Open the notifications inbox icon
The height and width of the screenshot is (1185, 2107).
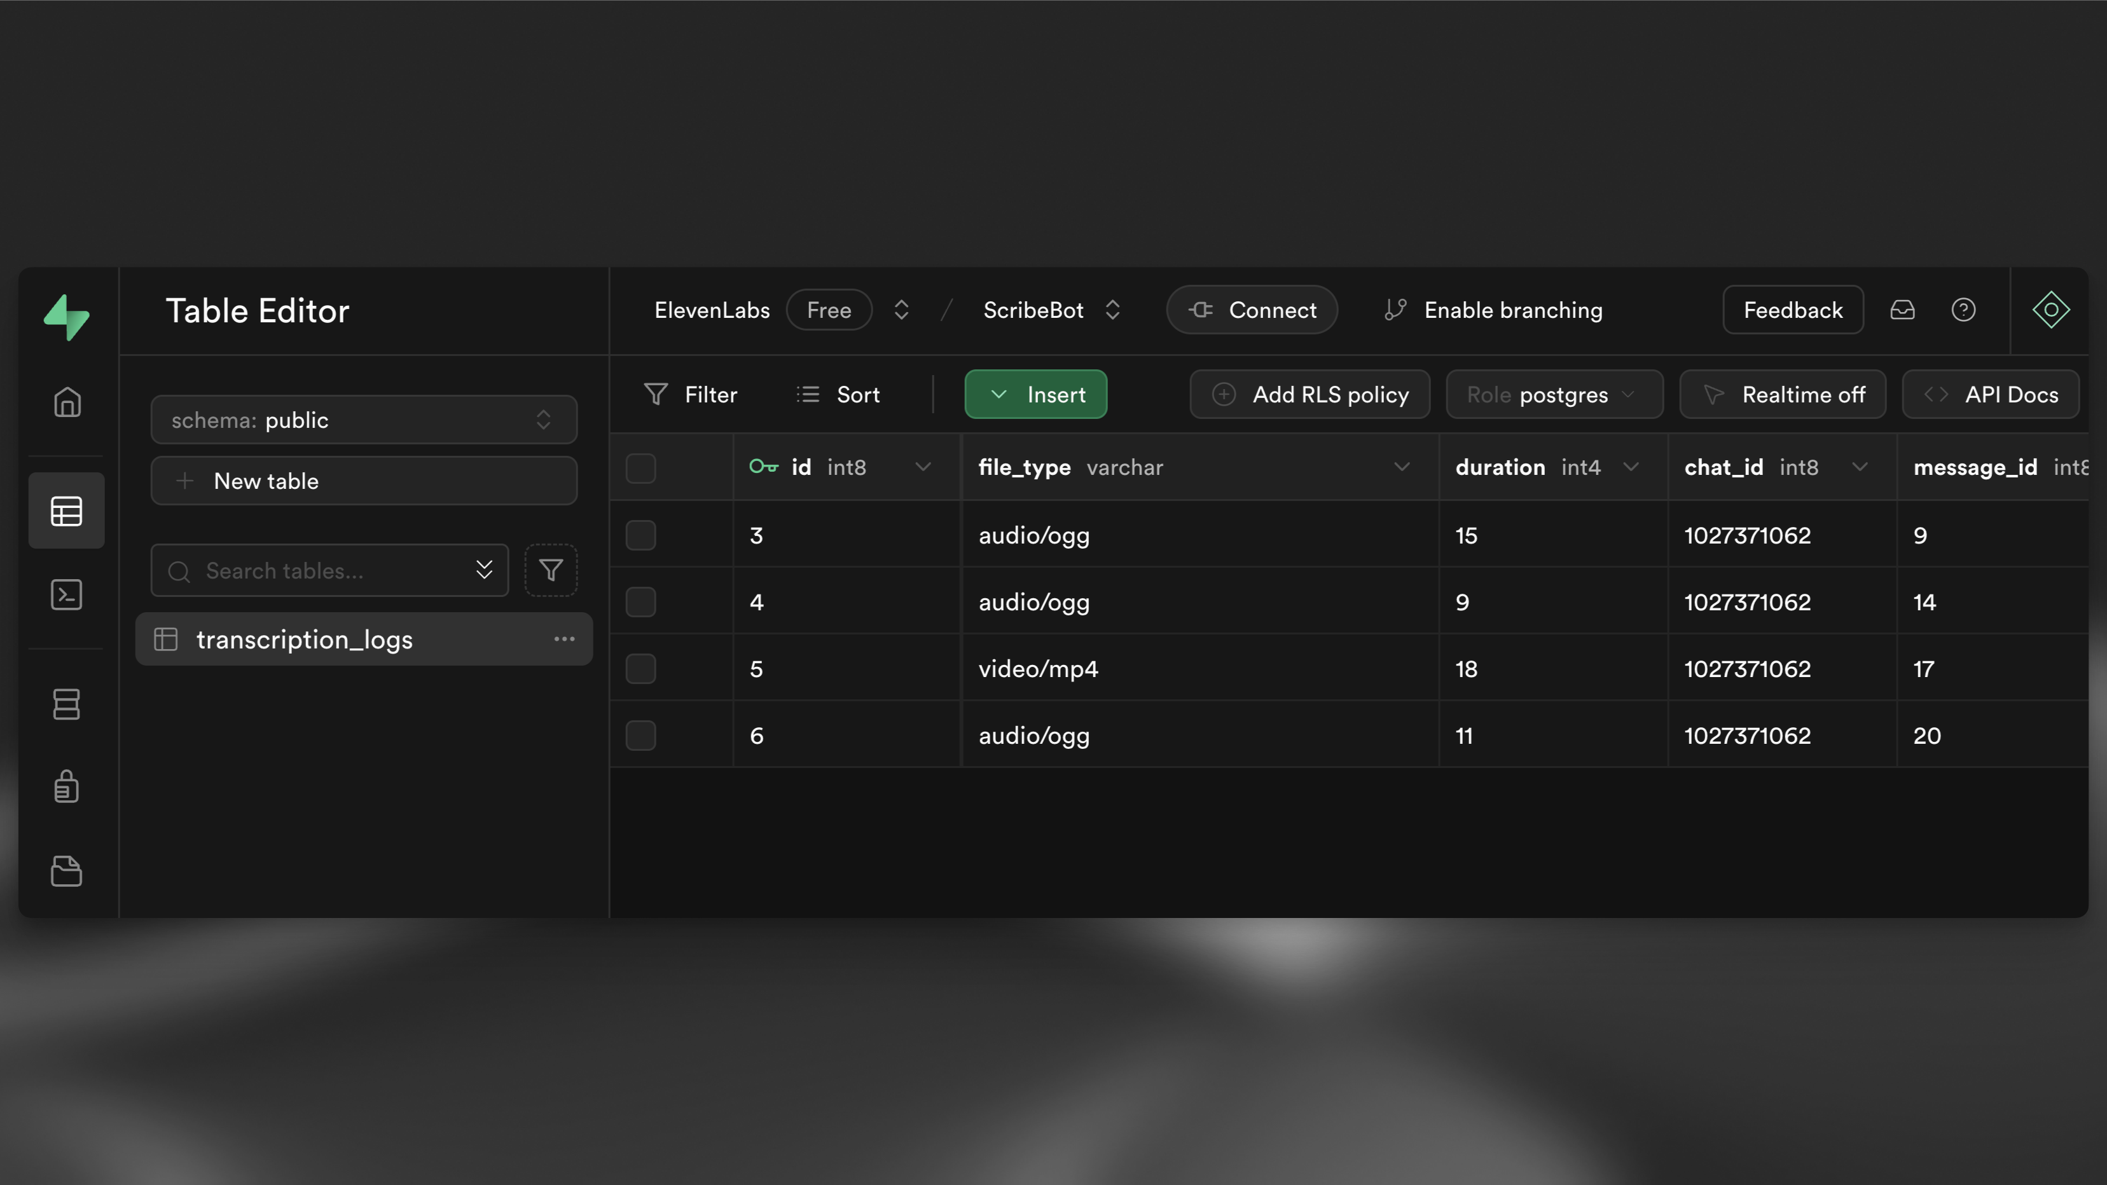point(1903,310)
